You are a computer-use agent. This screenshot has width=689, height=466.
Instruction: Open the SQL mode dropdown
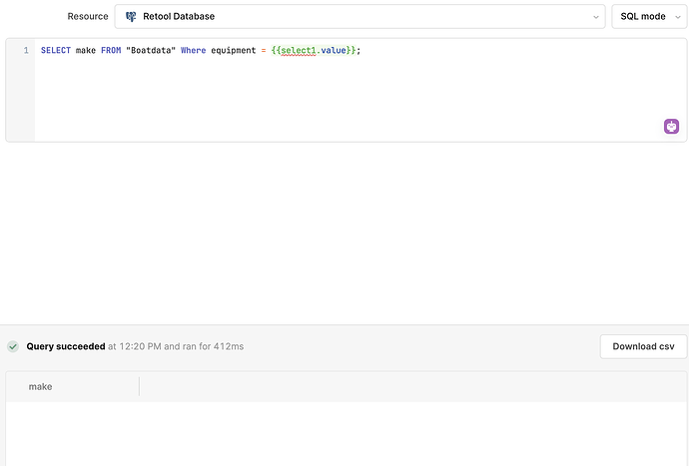[649, 17]
